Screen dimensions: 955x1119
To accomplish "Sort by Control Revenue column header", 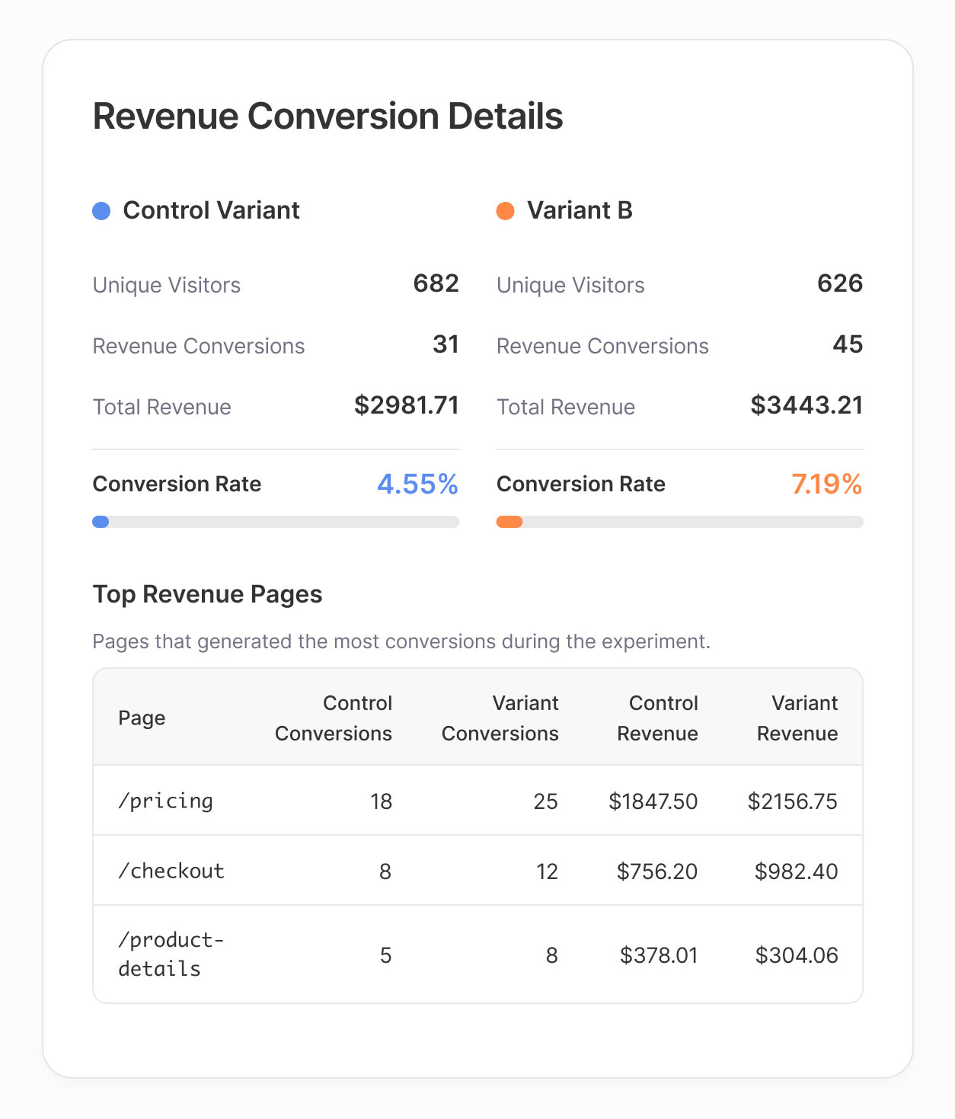I will click(657, 718).
